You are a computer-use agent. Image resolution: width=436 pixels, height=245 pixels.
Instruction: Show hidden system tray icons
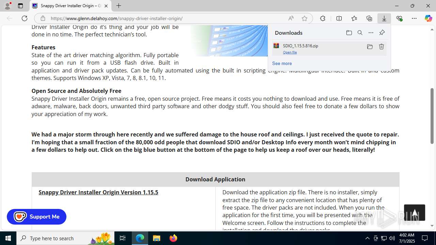(367, 238)
